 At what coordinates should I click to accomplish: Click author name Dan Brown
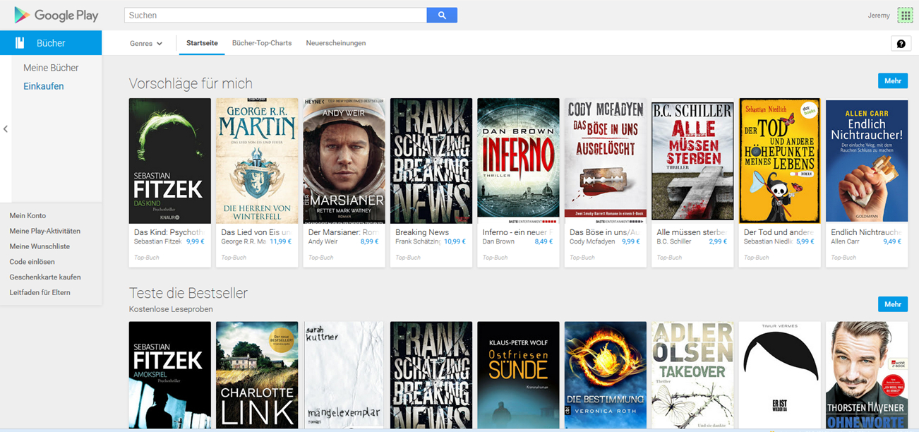pyautogui.click(x=498, y=241)
